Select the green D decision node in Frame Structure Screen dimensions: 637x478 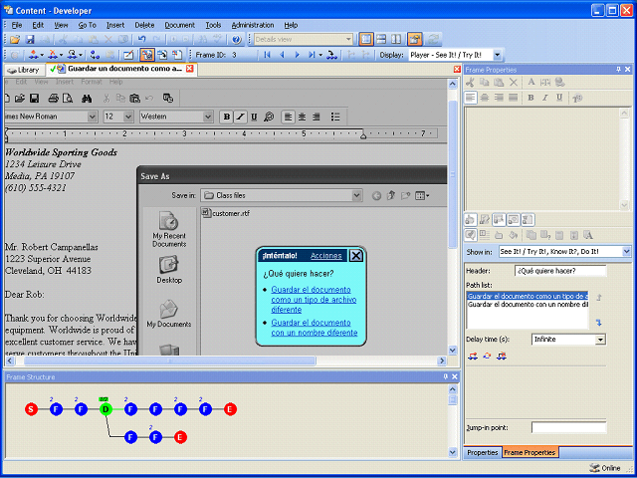(106, 409)
